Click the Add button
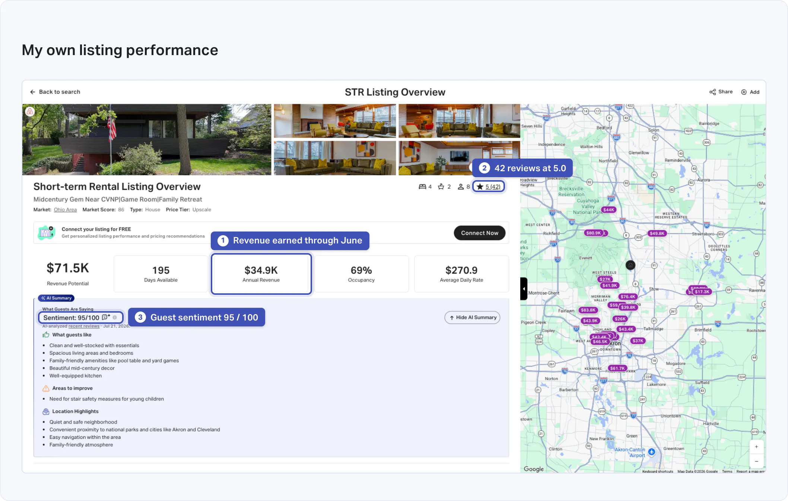 point(750,92)
